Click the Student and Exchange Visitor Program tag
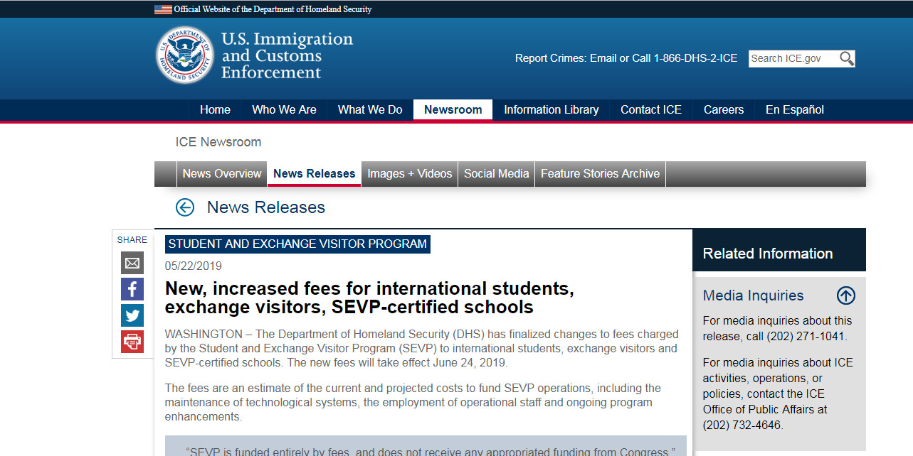The image size is (913, 456). click(x=297, y=244)
